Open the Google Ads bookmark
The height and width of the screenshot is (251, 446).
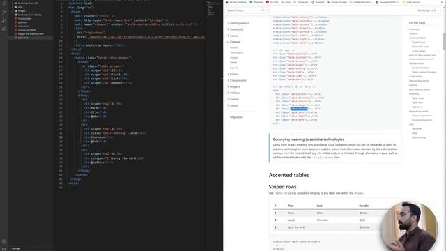pyautogui.click(x=301, y=2)
